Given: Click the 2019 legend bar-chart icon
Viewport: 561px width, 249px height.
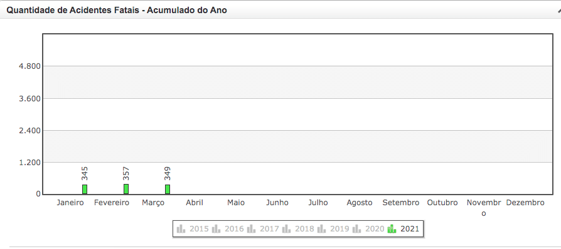Looking at the screenshot, I should pos(322,228).
